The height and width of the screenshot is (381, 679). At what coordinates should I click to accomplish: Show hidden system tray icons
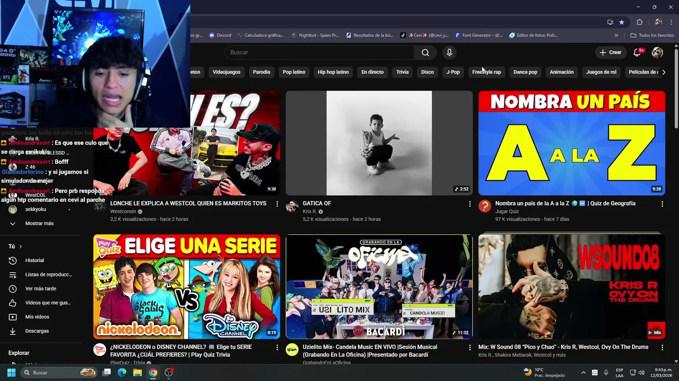click(584, 373)
